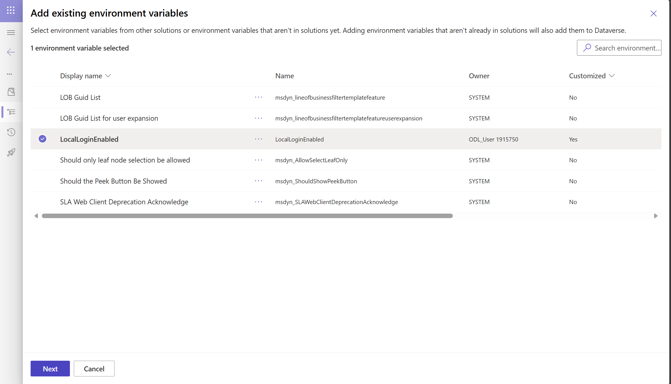Click the search magnifier in search box

(587, 48)
